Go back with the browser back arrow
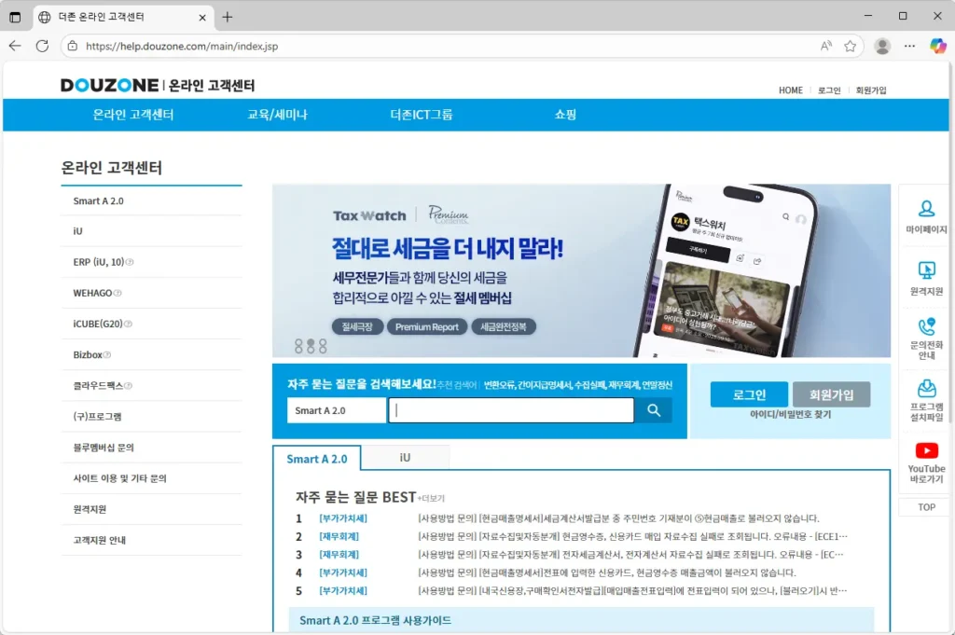Viewport: 955px width, 635px height. point(15,47)
